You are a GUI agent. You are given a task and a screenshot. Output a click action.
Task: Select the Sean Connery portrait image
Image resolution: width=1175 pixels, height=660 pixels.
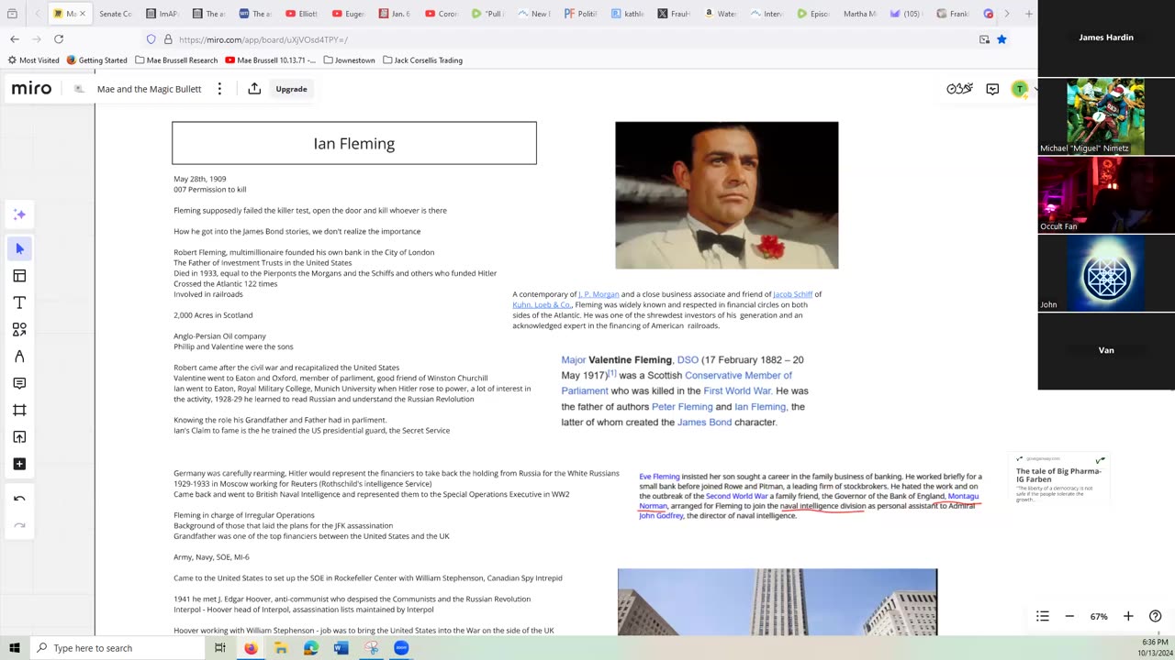726,195
